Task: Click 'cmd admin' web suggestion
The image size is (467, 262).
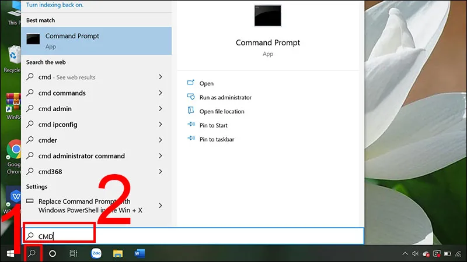Action: [96, 109]
